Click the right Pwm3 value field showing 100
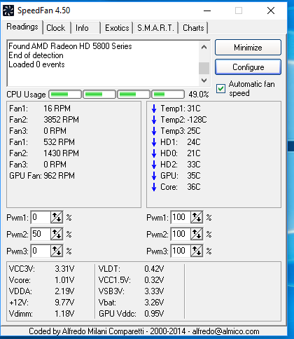Screen dimensions: 294x339 181,251
